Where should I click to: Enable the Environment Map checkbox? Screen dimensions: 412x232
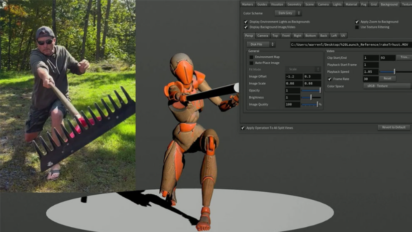tap(251, 57)
